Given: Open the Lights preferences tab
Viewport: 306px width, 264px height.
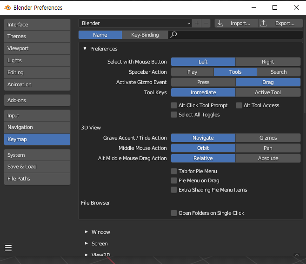Looking at the screenshot, I should [x=37, y=61].
